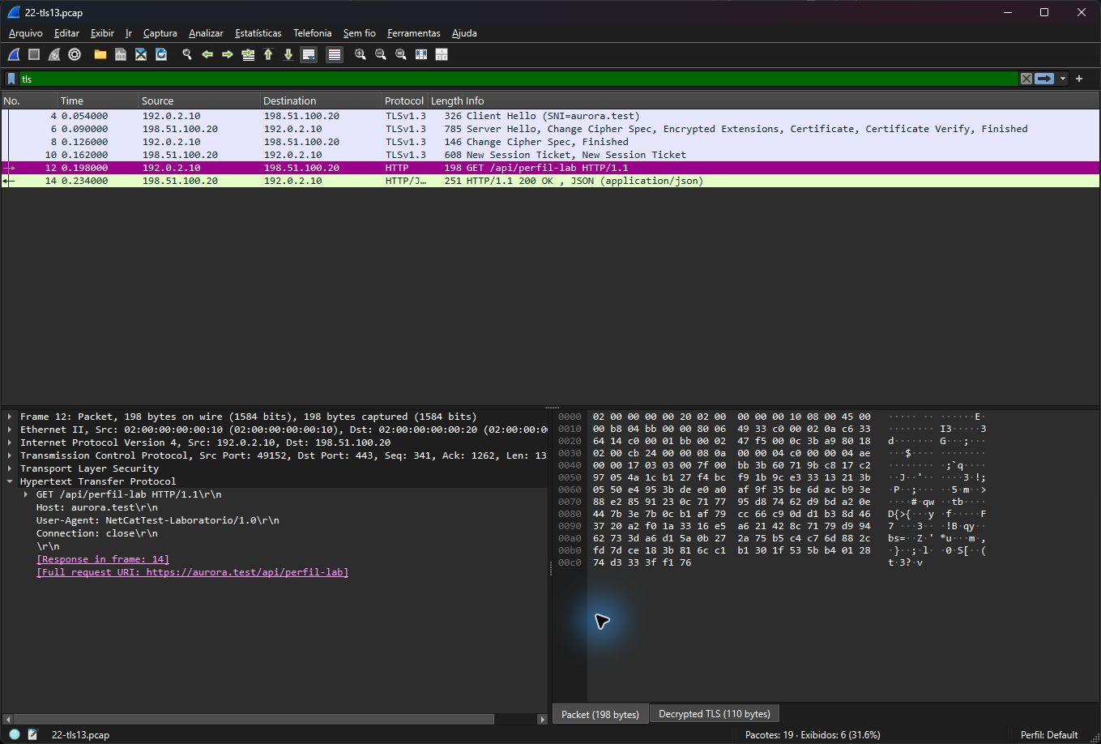Toggle packet list coloring rules
1101x744 pixels.
coord(335,54)
